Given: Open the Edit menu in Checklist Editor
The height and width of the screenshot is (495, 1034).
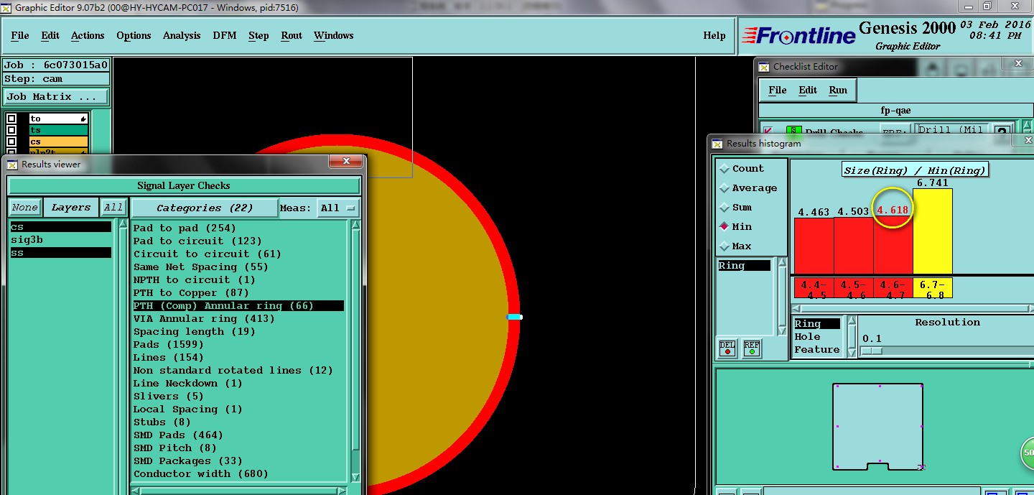Looking at the screenshot, I should click(x=808, y=91).
